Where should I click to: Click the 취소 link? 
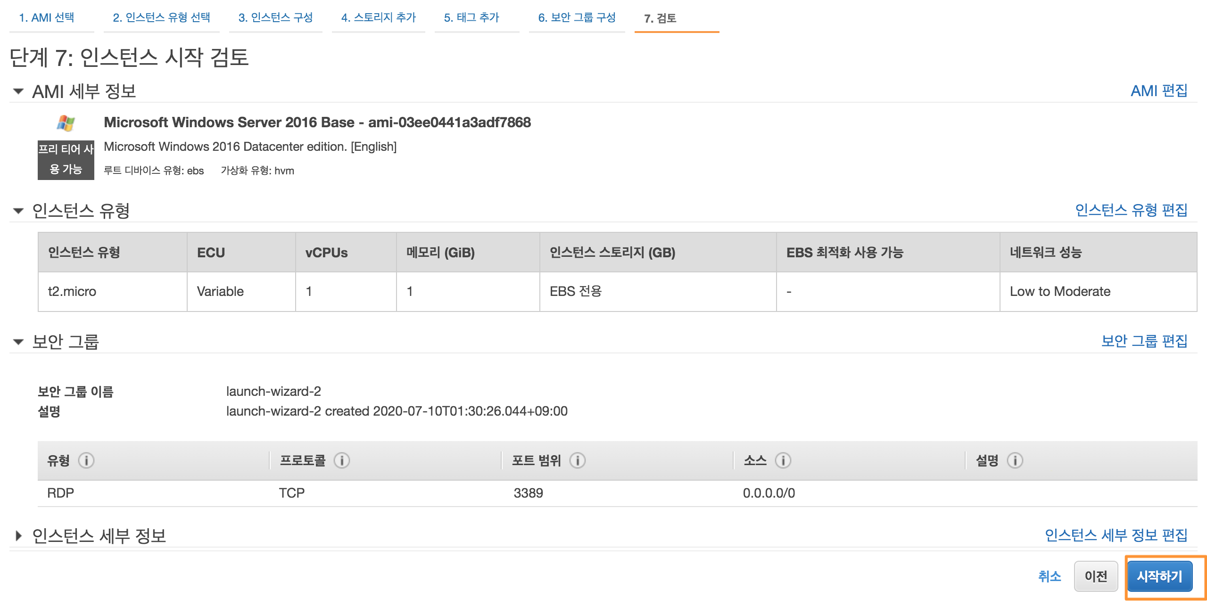[x=1050, y=576]
